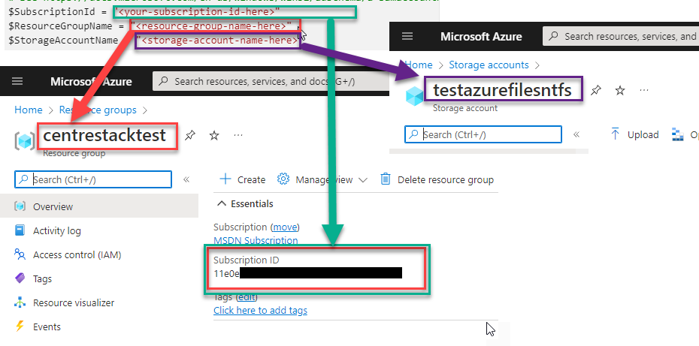The image size is (699, 346).
Task: Open hamburger menu in resource group portal
Action: point(17,82)
